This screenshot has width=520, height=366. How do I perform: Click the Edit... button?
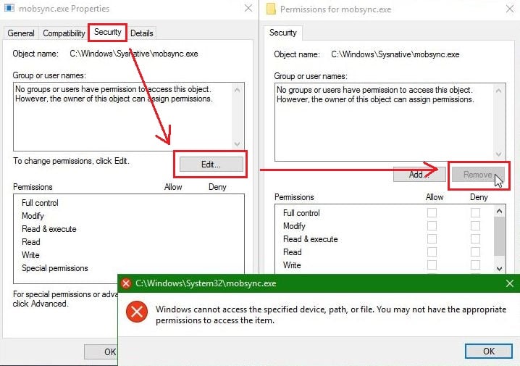coord(211,165)
